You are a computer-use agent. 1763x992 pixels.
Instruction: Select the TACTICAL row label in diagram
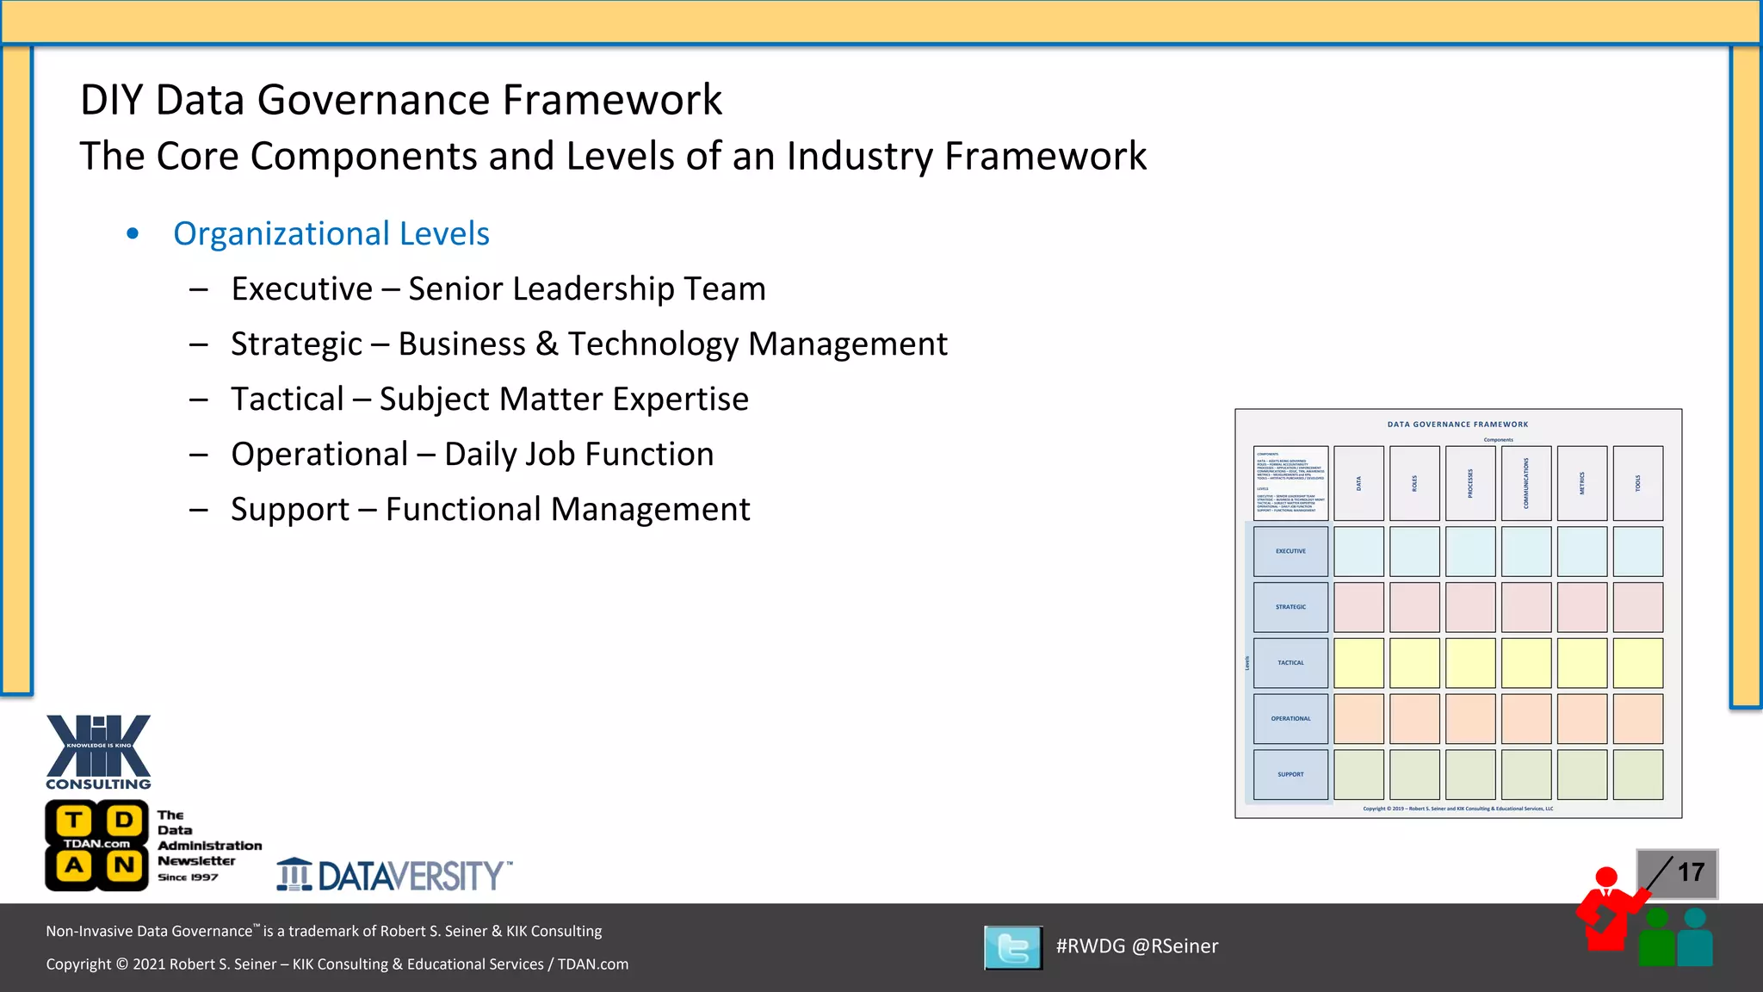click(x=1290, y=663)
